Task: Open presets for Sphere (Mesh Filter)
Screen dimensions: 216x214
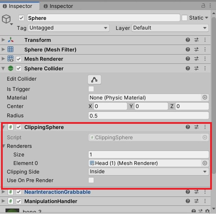Action: (196, 49)
